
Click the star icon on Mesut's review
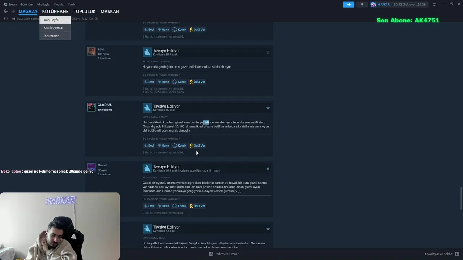tap(268, 168)
